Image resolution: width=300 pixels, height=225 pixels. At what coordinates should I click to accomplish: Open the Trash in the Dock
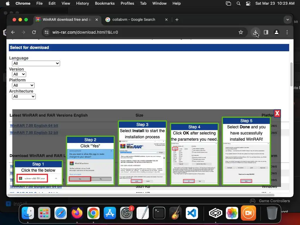pos(272,213)
